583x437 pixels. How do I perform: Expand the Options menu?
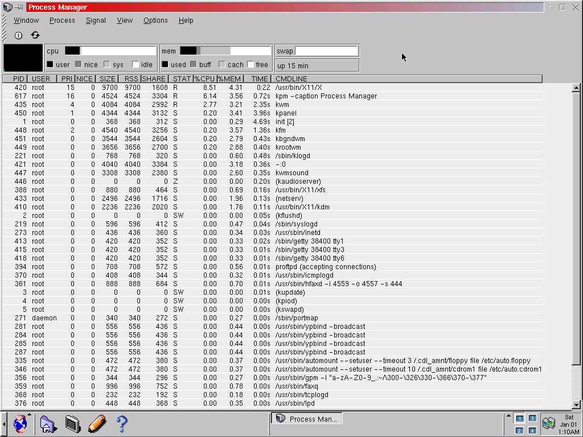tap(155, 20)
